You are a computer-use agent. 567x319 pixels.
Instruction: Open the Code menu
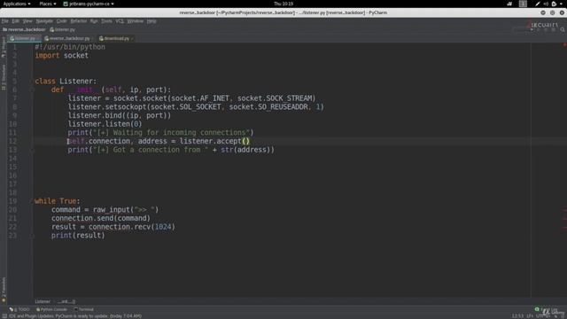coord(61,21)
